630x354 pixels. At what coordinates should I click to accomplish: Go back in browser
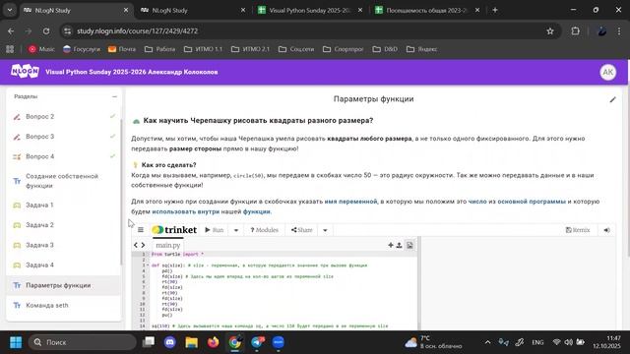[x=11, y=31]
